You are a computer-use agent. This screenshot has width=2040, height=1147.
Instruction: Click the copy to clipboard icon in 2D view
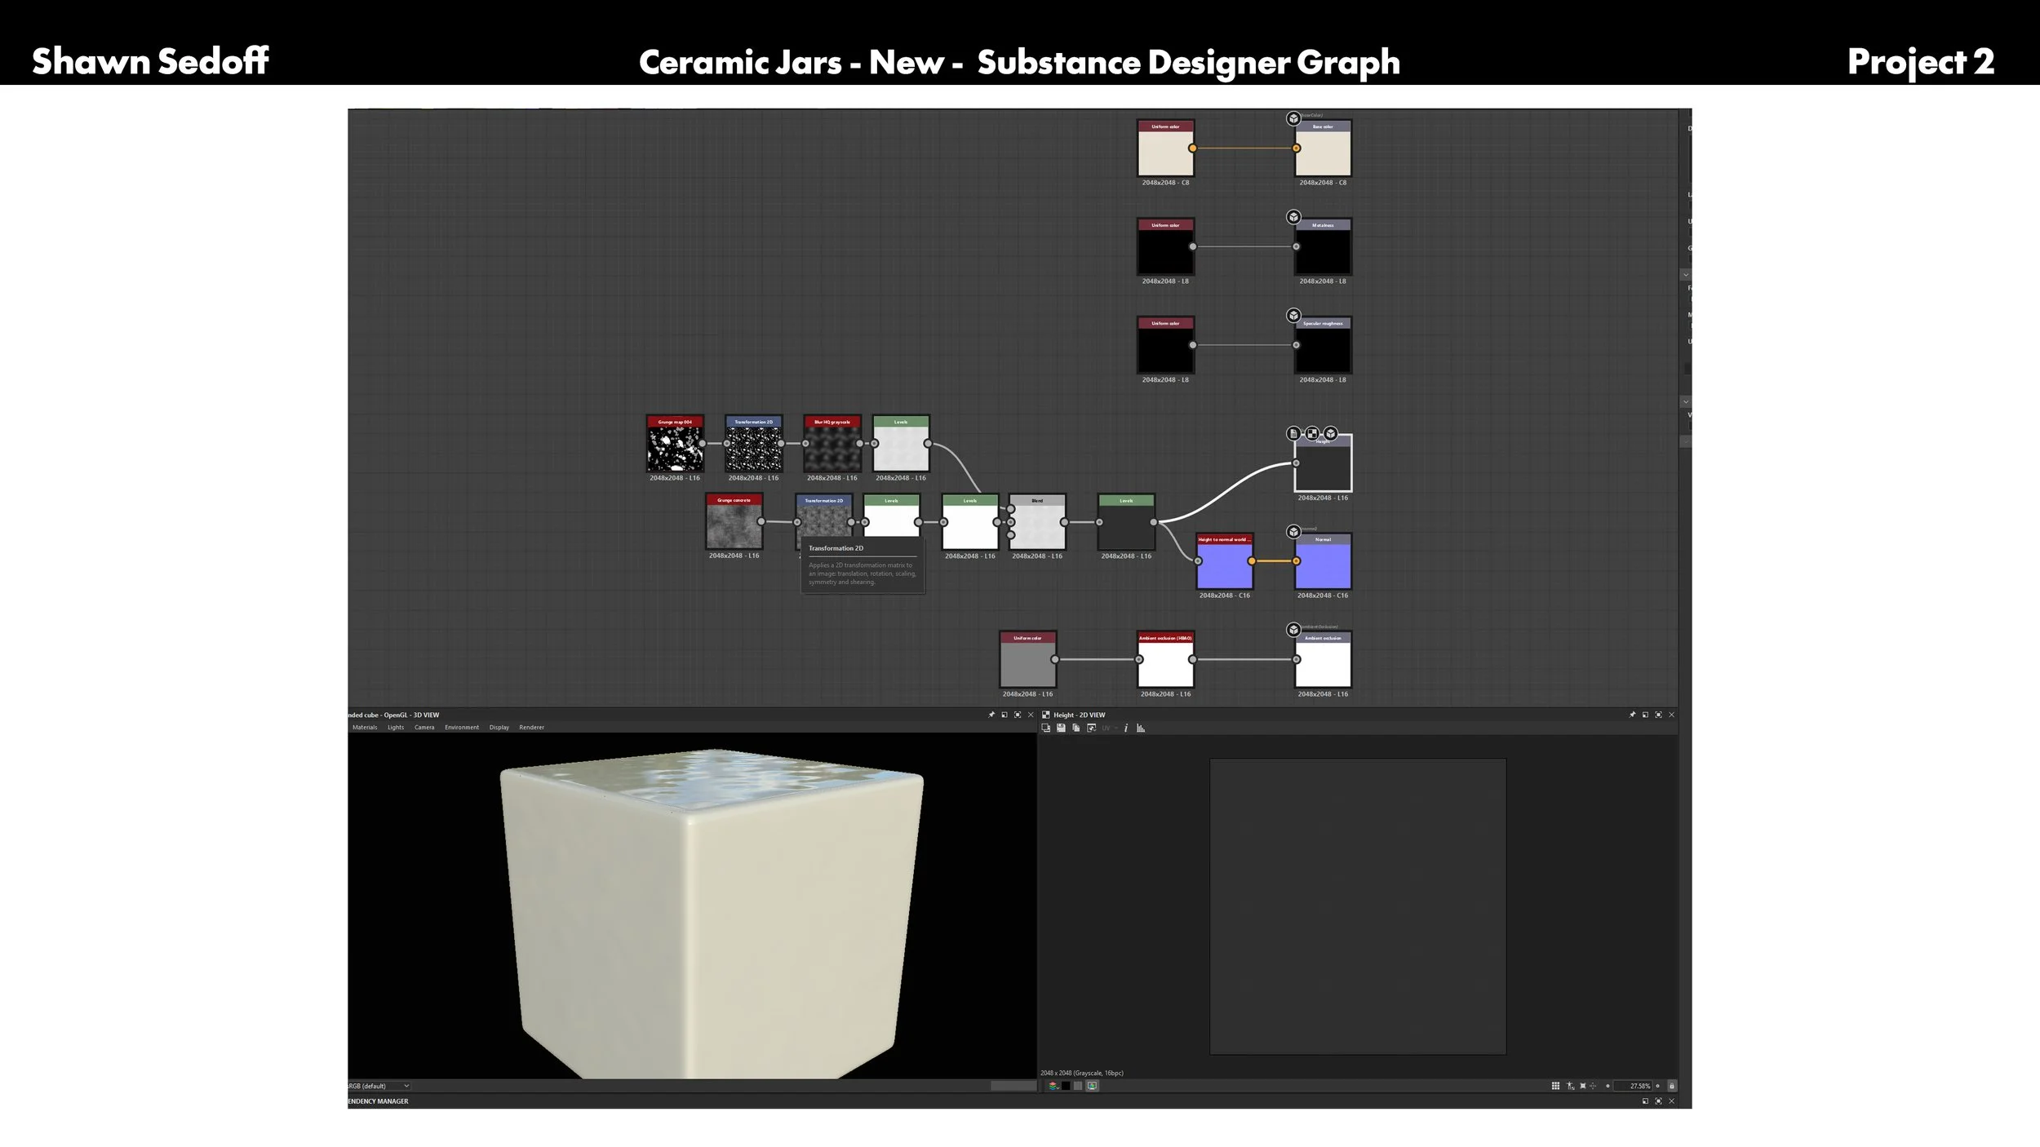(1075, 728)
